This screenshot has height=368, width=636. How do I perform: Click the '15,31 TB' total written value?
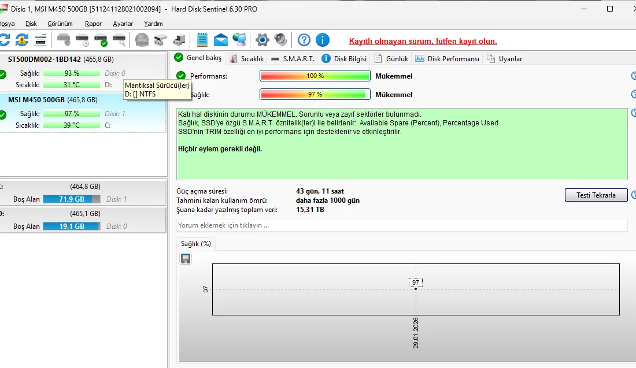click(310, 210)
